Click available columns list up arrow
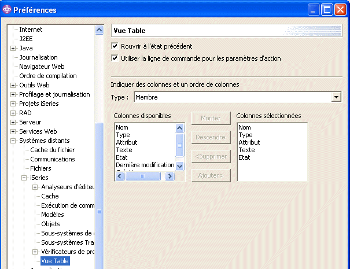This screenshot has height=269, width=350. [180, 128]
